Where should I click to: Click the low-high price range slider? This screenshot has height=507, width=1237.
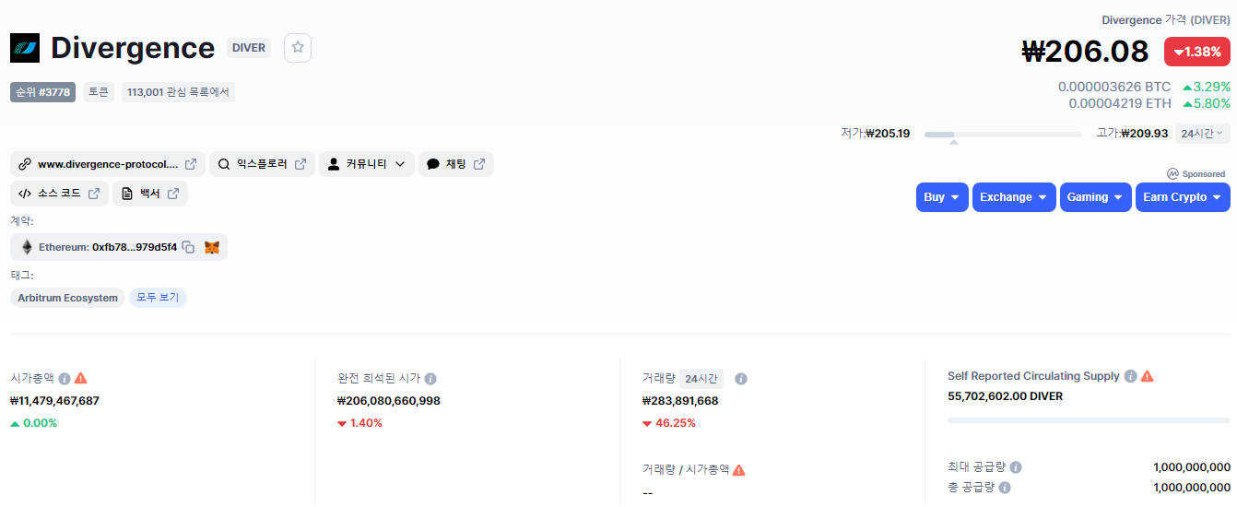(1003, 135)
